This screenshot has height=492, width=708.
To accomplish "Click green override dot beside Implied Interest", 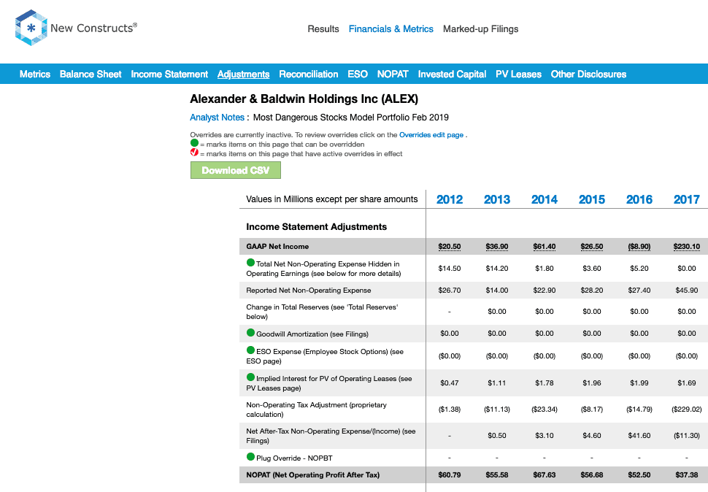I will click(250, 377).
